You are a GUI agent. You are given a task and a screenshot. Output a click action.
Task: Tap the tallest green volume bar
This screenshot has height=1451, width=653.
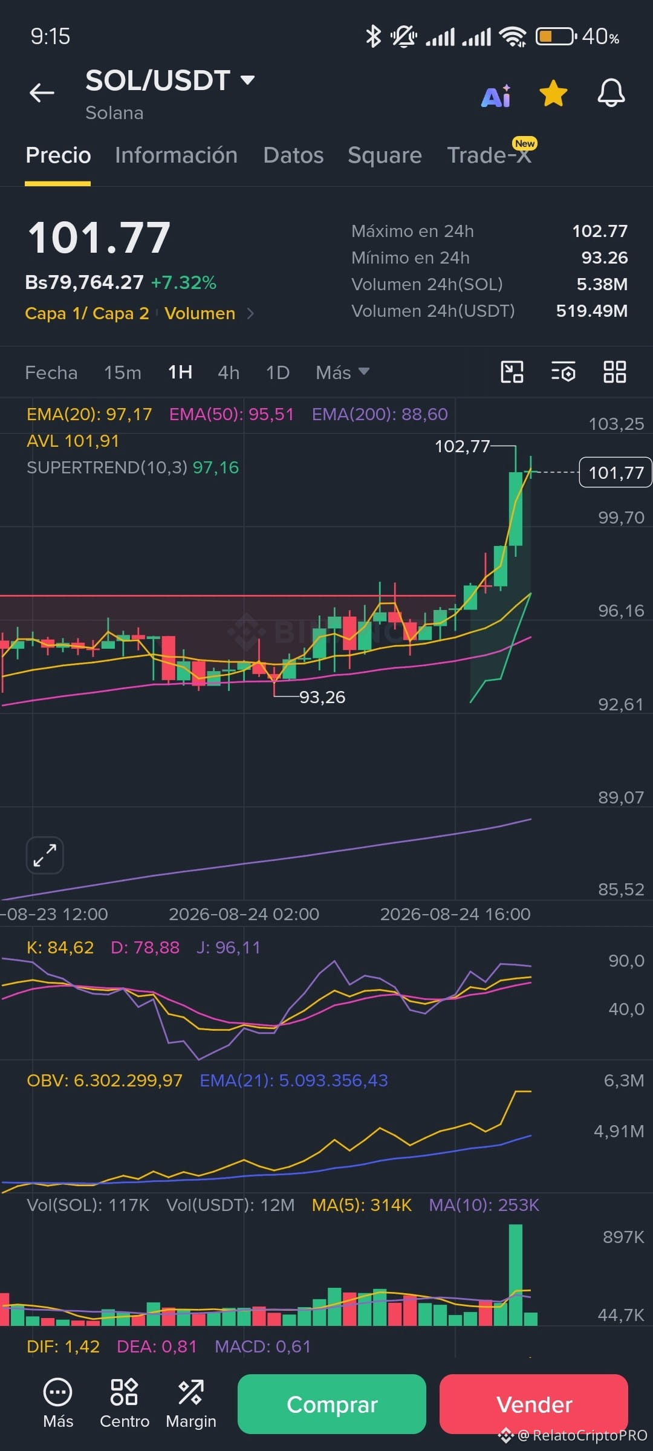point(516,1274)
